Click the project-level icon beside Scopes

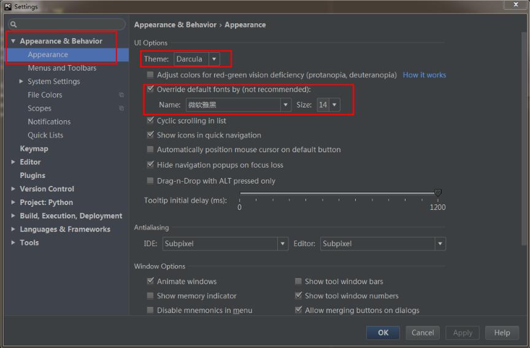coord(121,109)
